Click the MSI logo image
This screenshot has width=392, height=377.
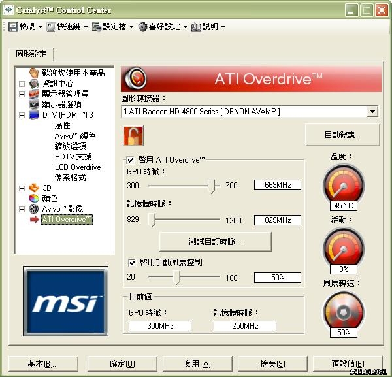coord(65,301)
